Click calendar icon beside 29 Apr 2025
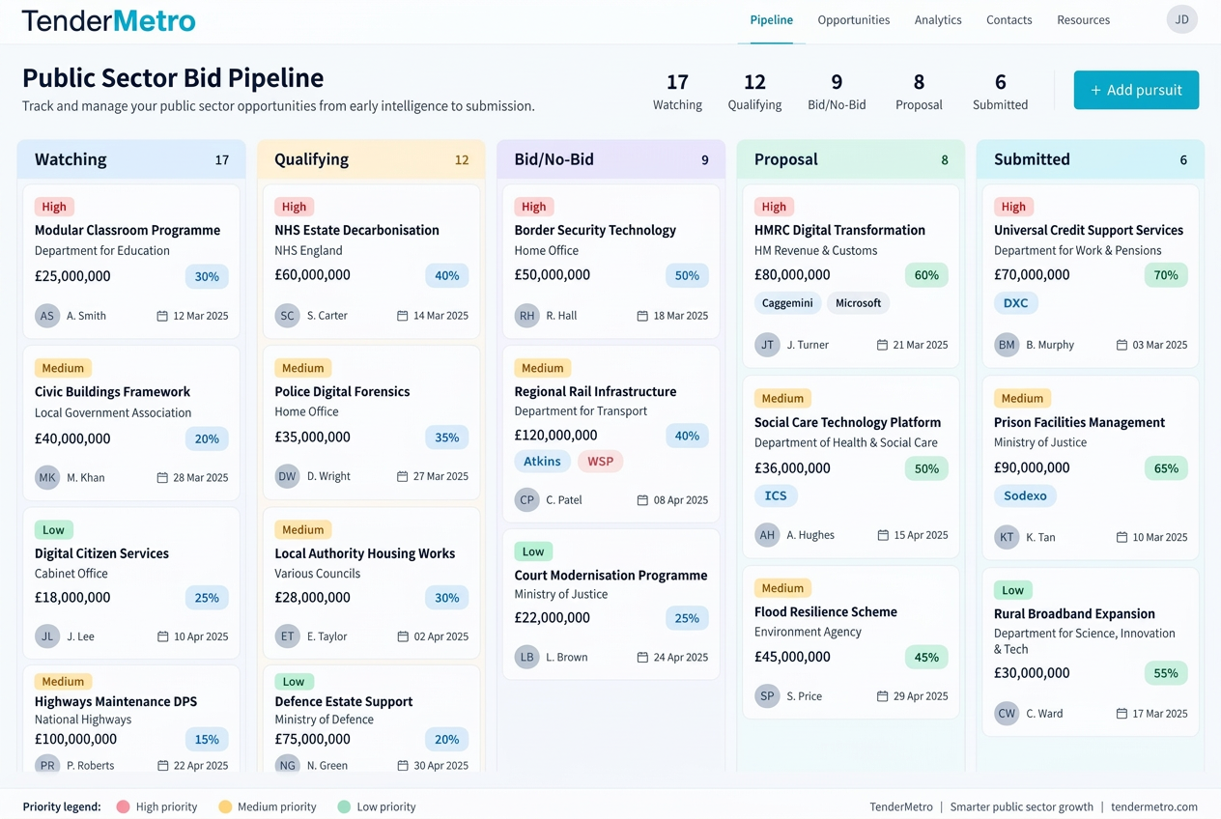The height and width of the screenshot is (819, 1221). pos(882,696)
